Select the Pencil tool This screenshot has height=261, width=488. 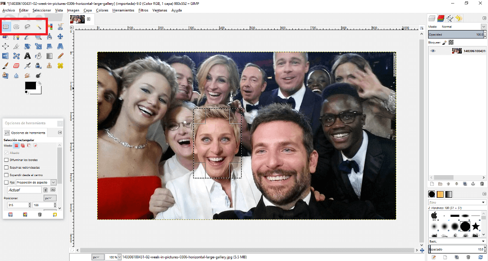pos(60,56)
